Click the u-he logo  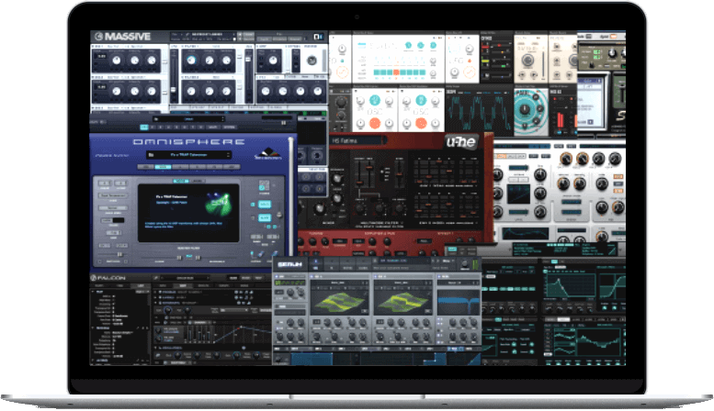(460, 142)
